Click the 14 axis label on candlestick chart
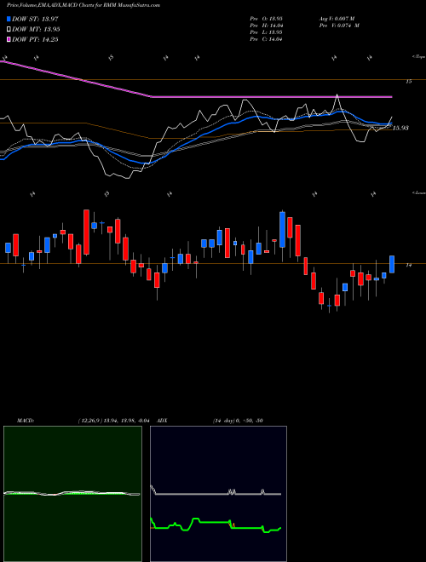 click(408, 265)
